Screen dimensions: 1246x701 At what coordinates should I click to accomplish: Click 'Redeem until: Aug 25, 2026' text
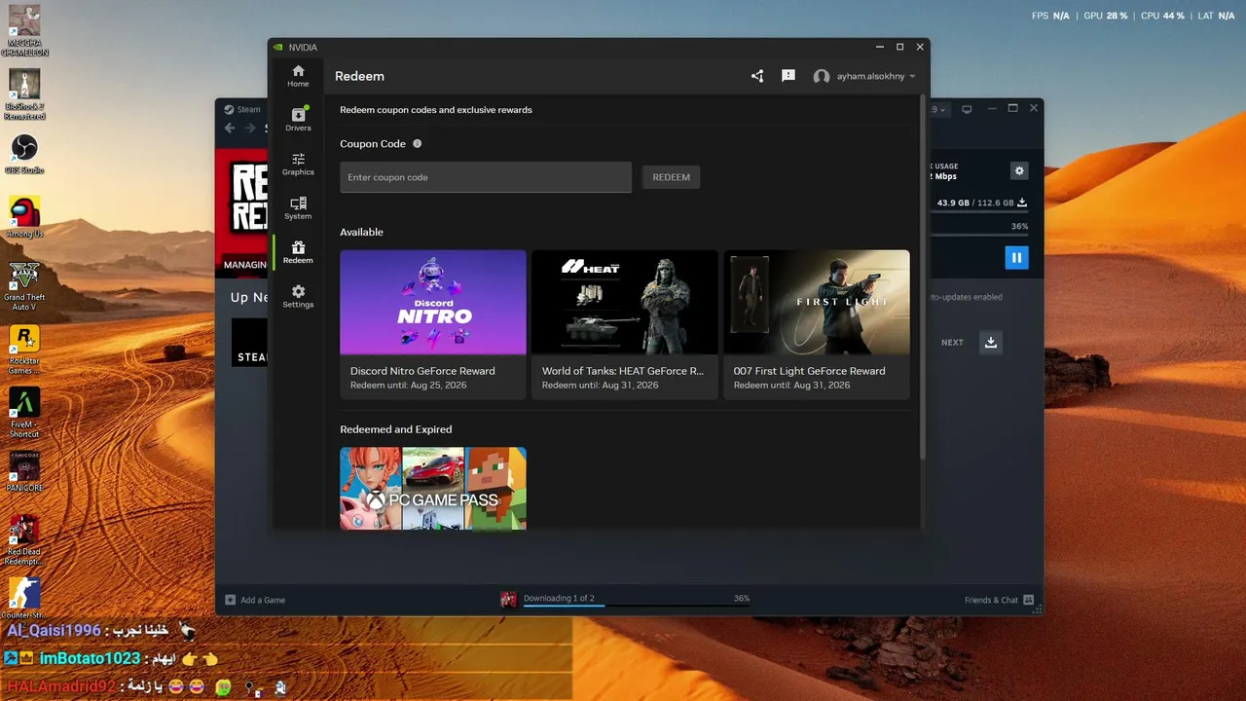tap(408, 386)
